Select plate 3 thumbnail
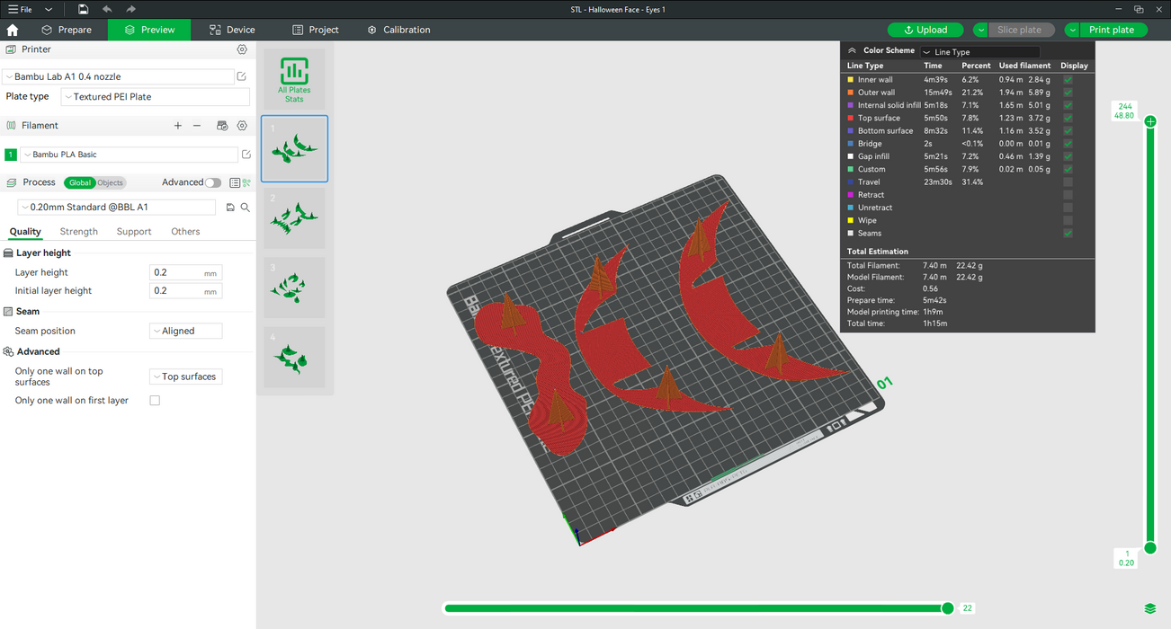1171x629 pixels. 294,287
